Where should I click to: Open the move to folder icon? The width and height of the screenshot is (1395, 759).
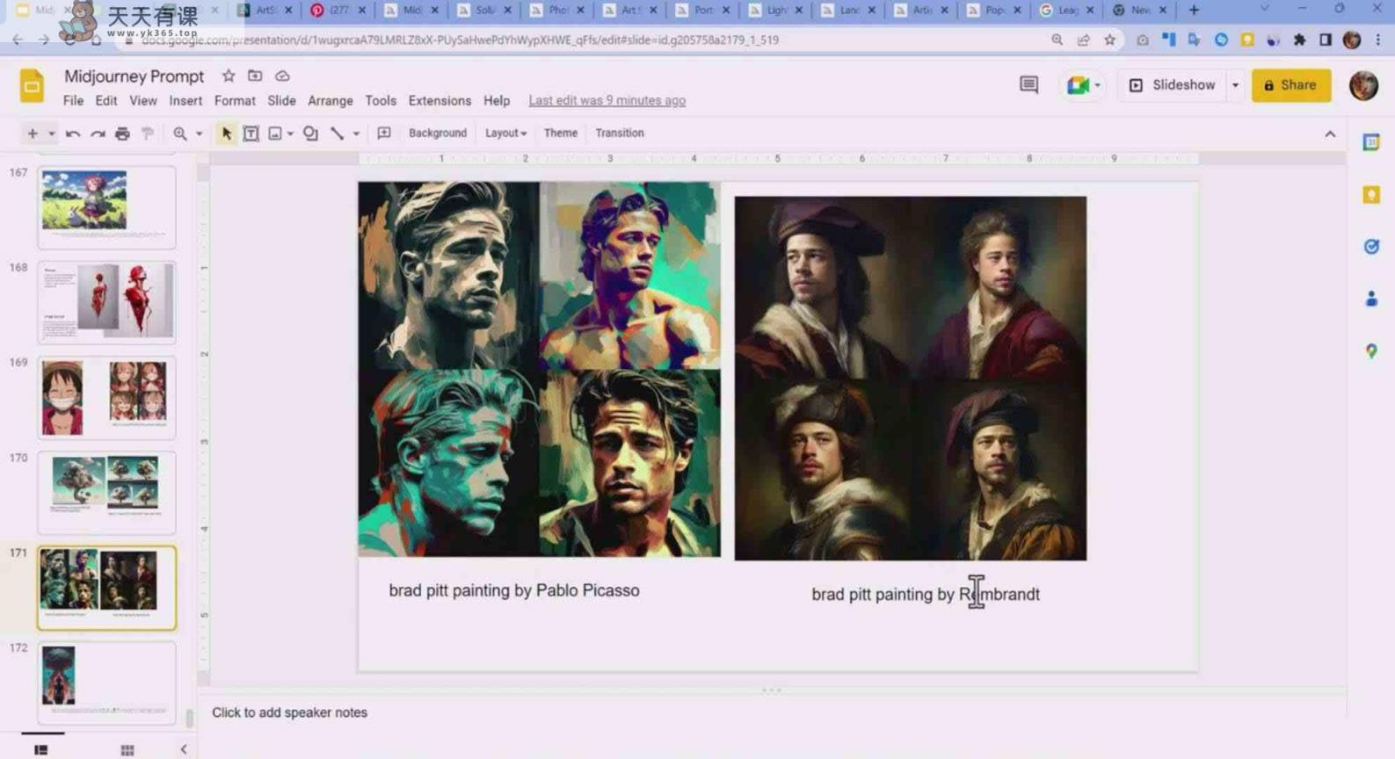click(x=255, y=76)
